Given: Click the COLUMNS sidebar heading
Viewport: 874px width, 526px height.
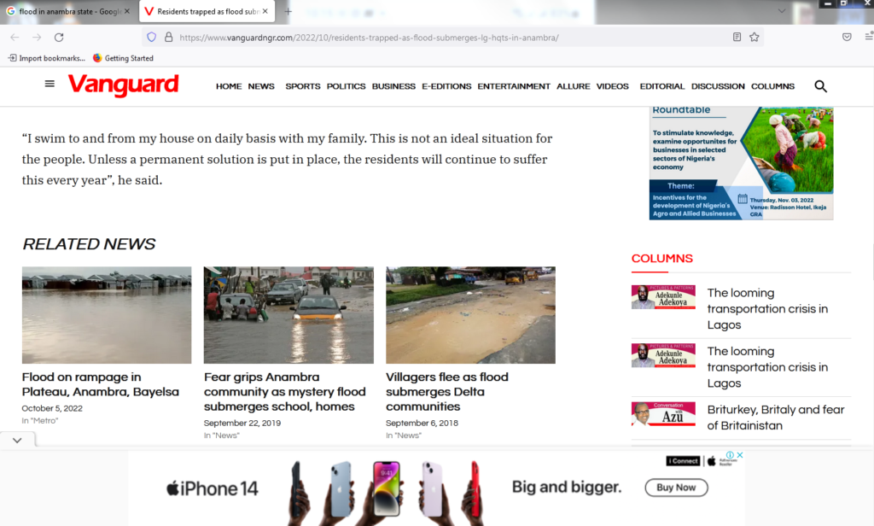Looking at the screenshot, I should tap(662, 258).
